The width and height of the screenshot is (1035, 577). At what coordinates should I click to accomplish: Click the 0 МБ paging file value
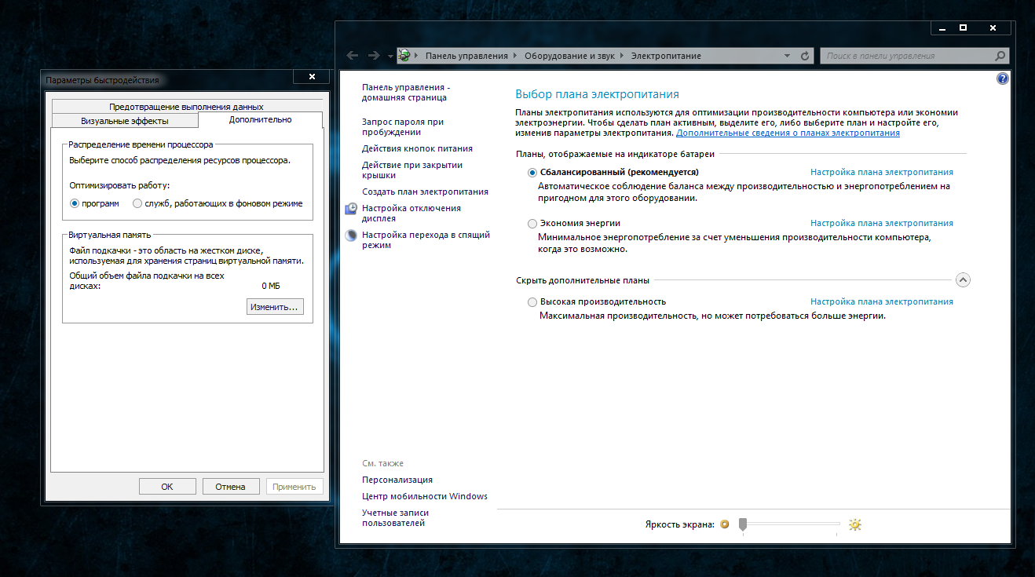[271, 287]
